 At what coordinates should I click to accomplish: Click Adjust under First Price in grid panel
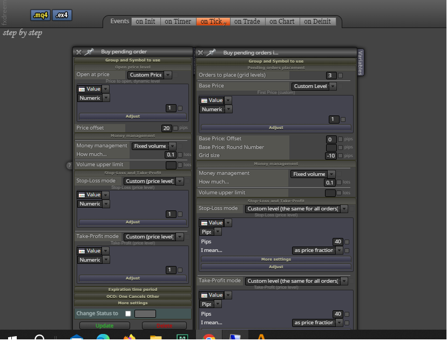(x=276, y=128)
